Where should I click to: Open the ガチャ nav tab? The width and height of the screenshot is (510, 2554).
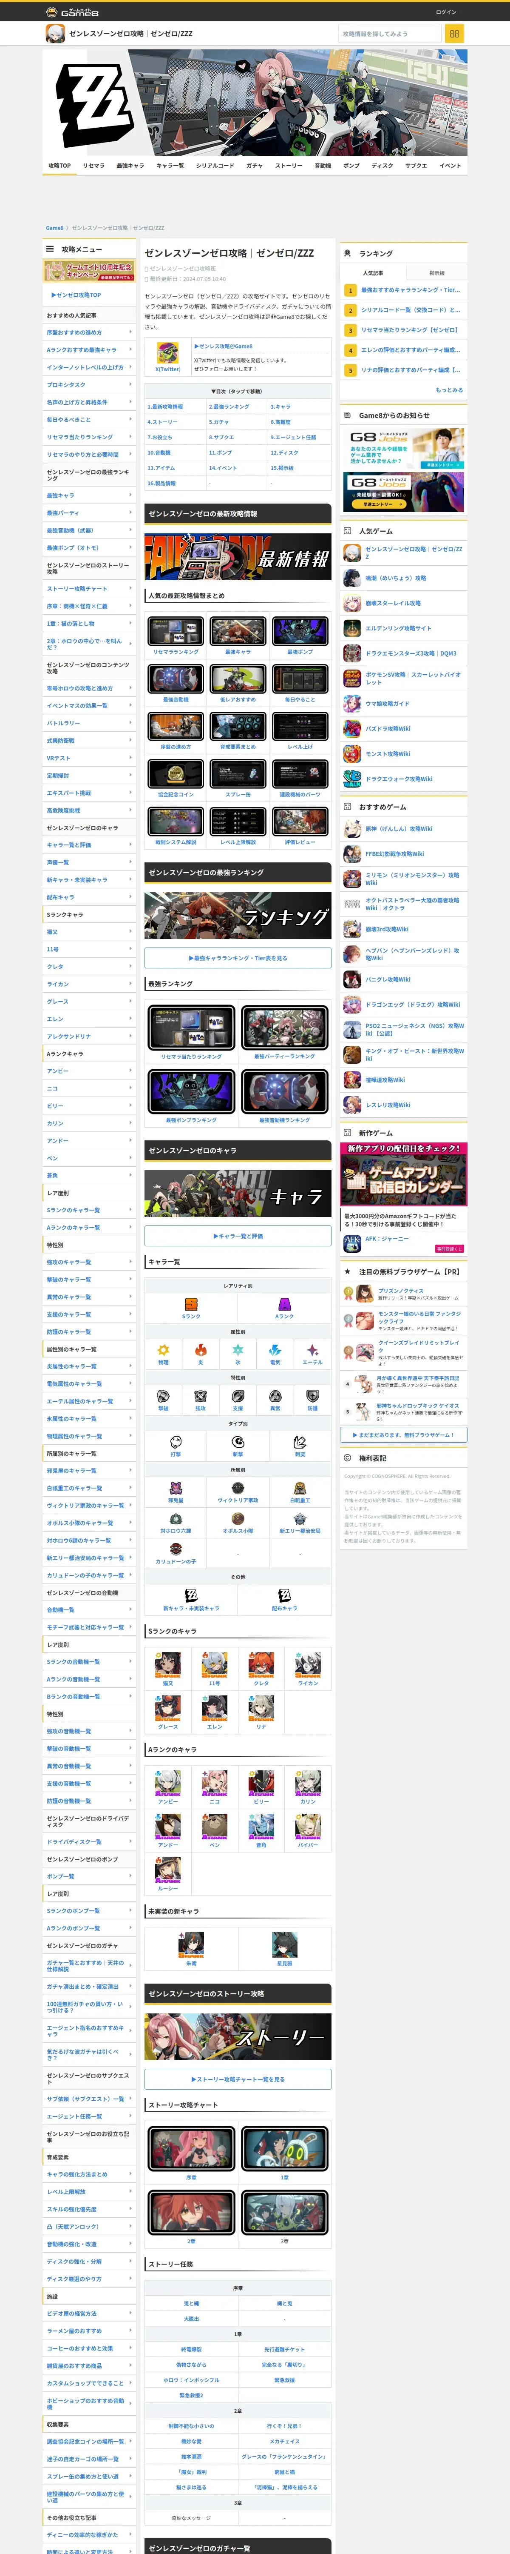(255, 166)
